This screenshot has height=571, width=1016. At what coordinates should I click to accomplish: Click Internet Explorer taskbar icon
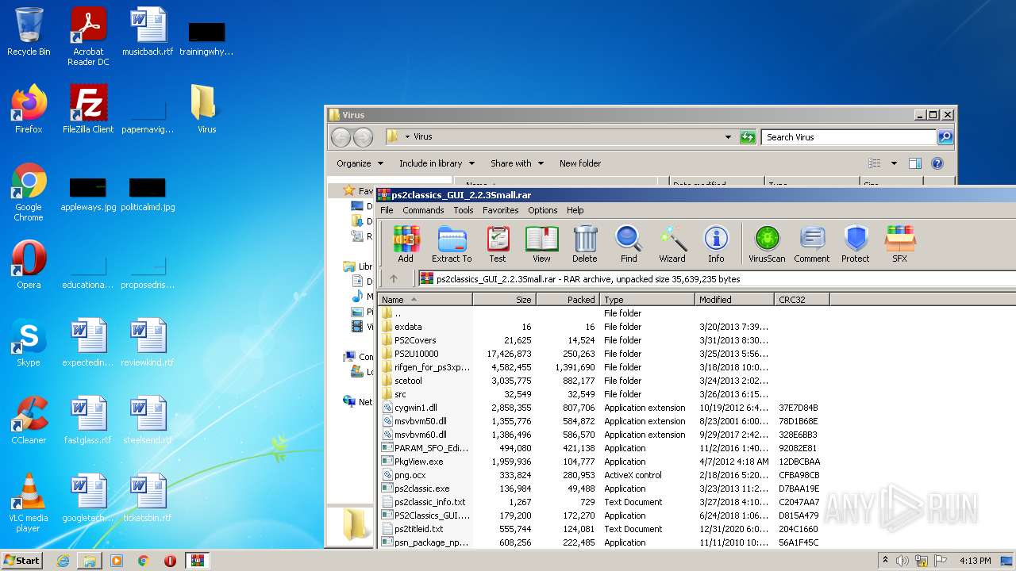pos(63,561)
